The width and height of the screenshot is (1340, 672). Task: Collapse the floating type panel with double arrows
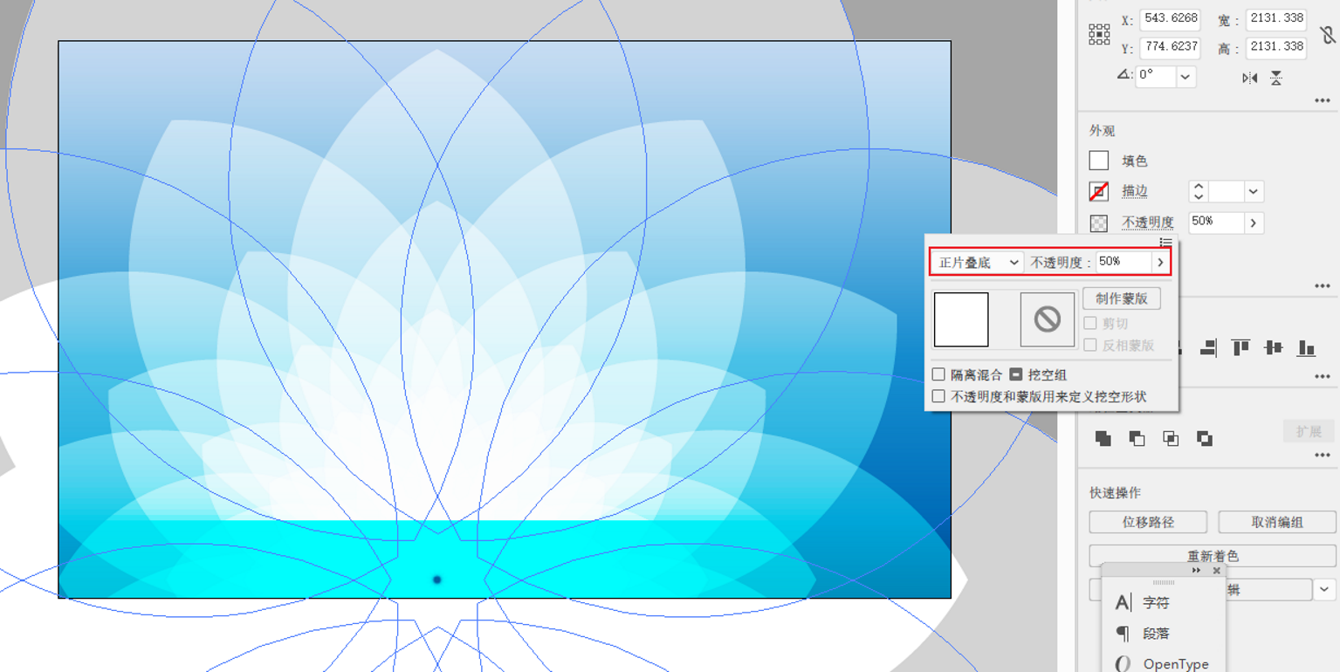(x=1196, y=571)
